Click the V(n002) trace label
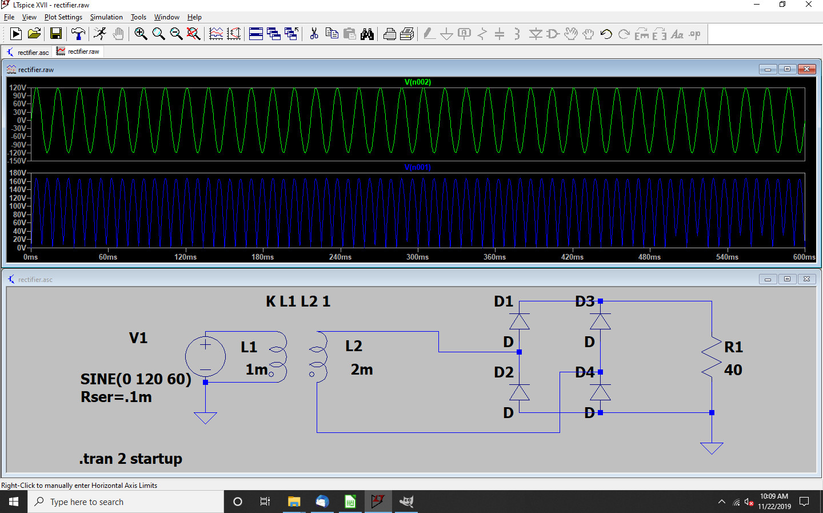Screen dimensions: 823x513 coord(417,82)
